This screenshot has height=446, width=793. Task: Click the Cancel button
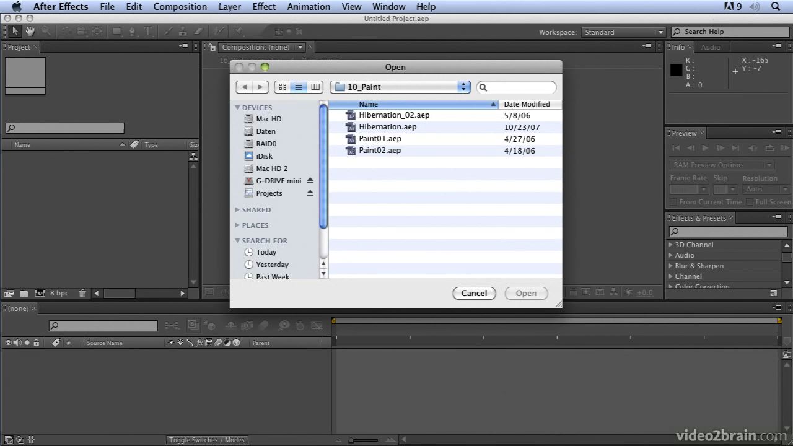pos(474,293)
